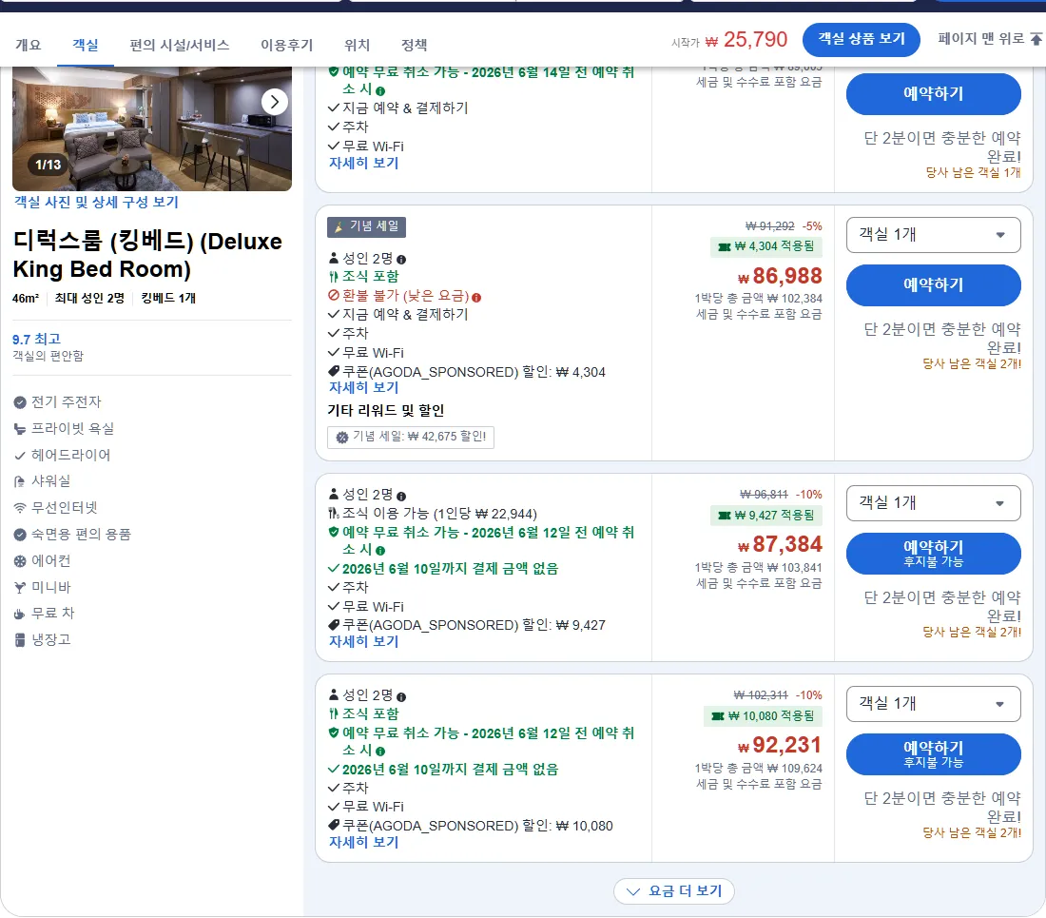Click the 프라이빗 욕실 bathtub icon
The image size is (1046, 918).
20,429
